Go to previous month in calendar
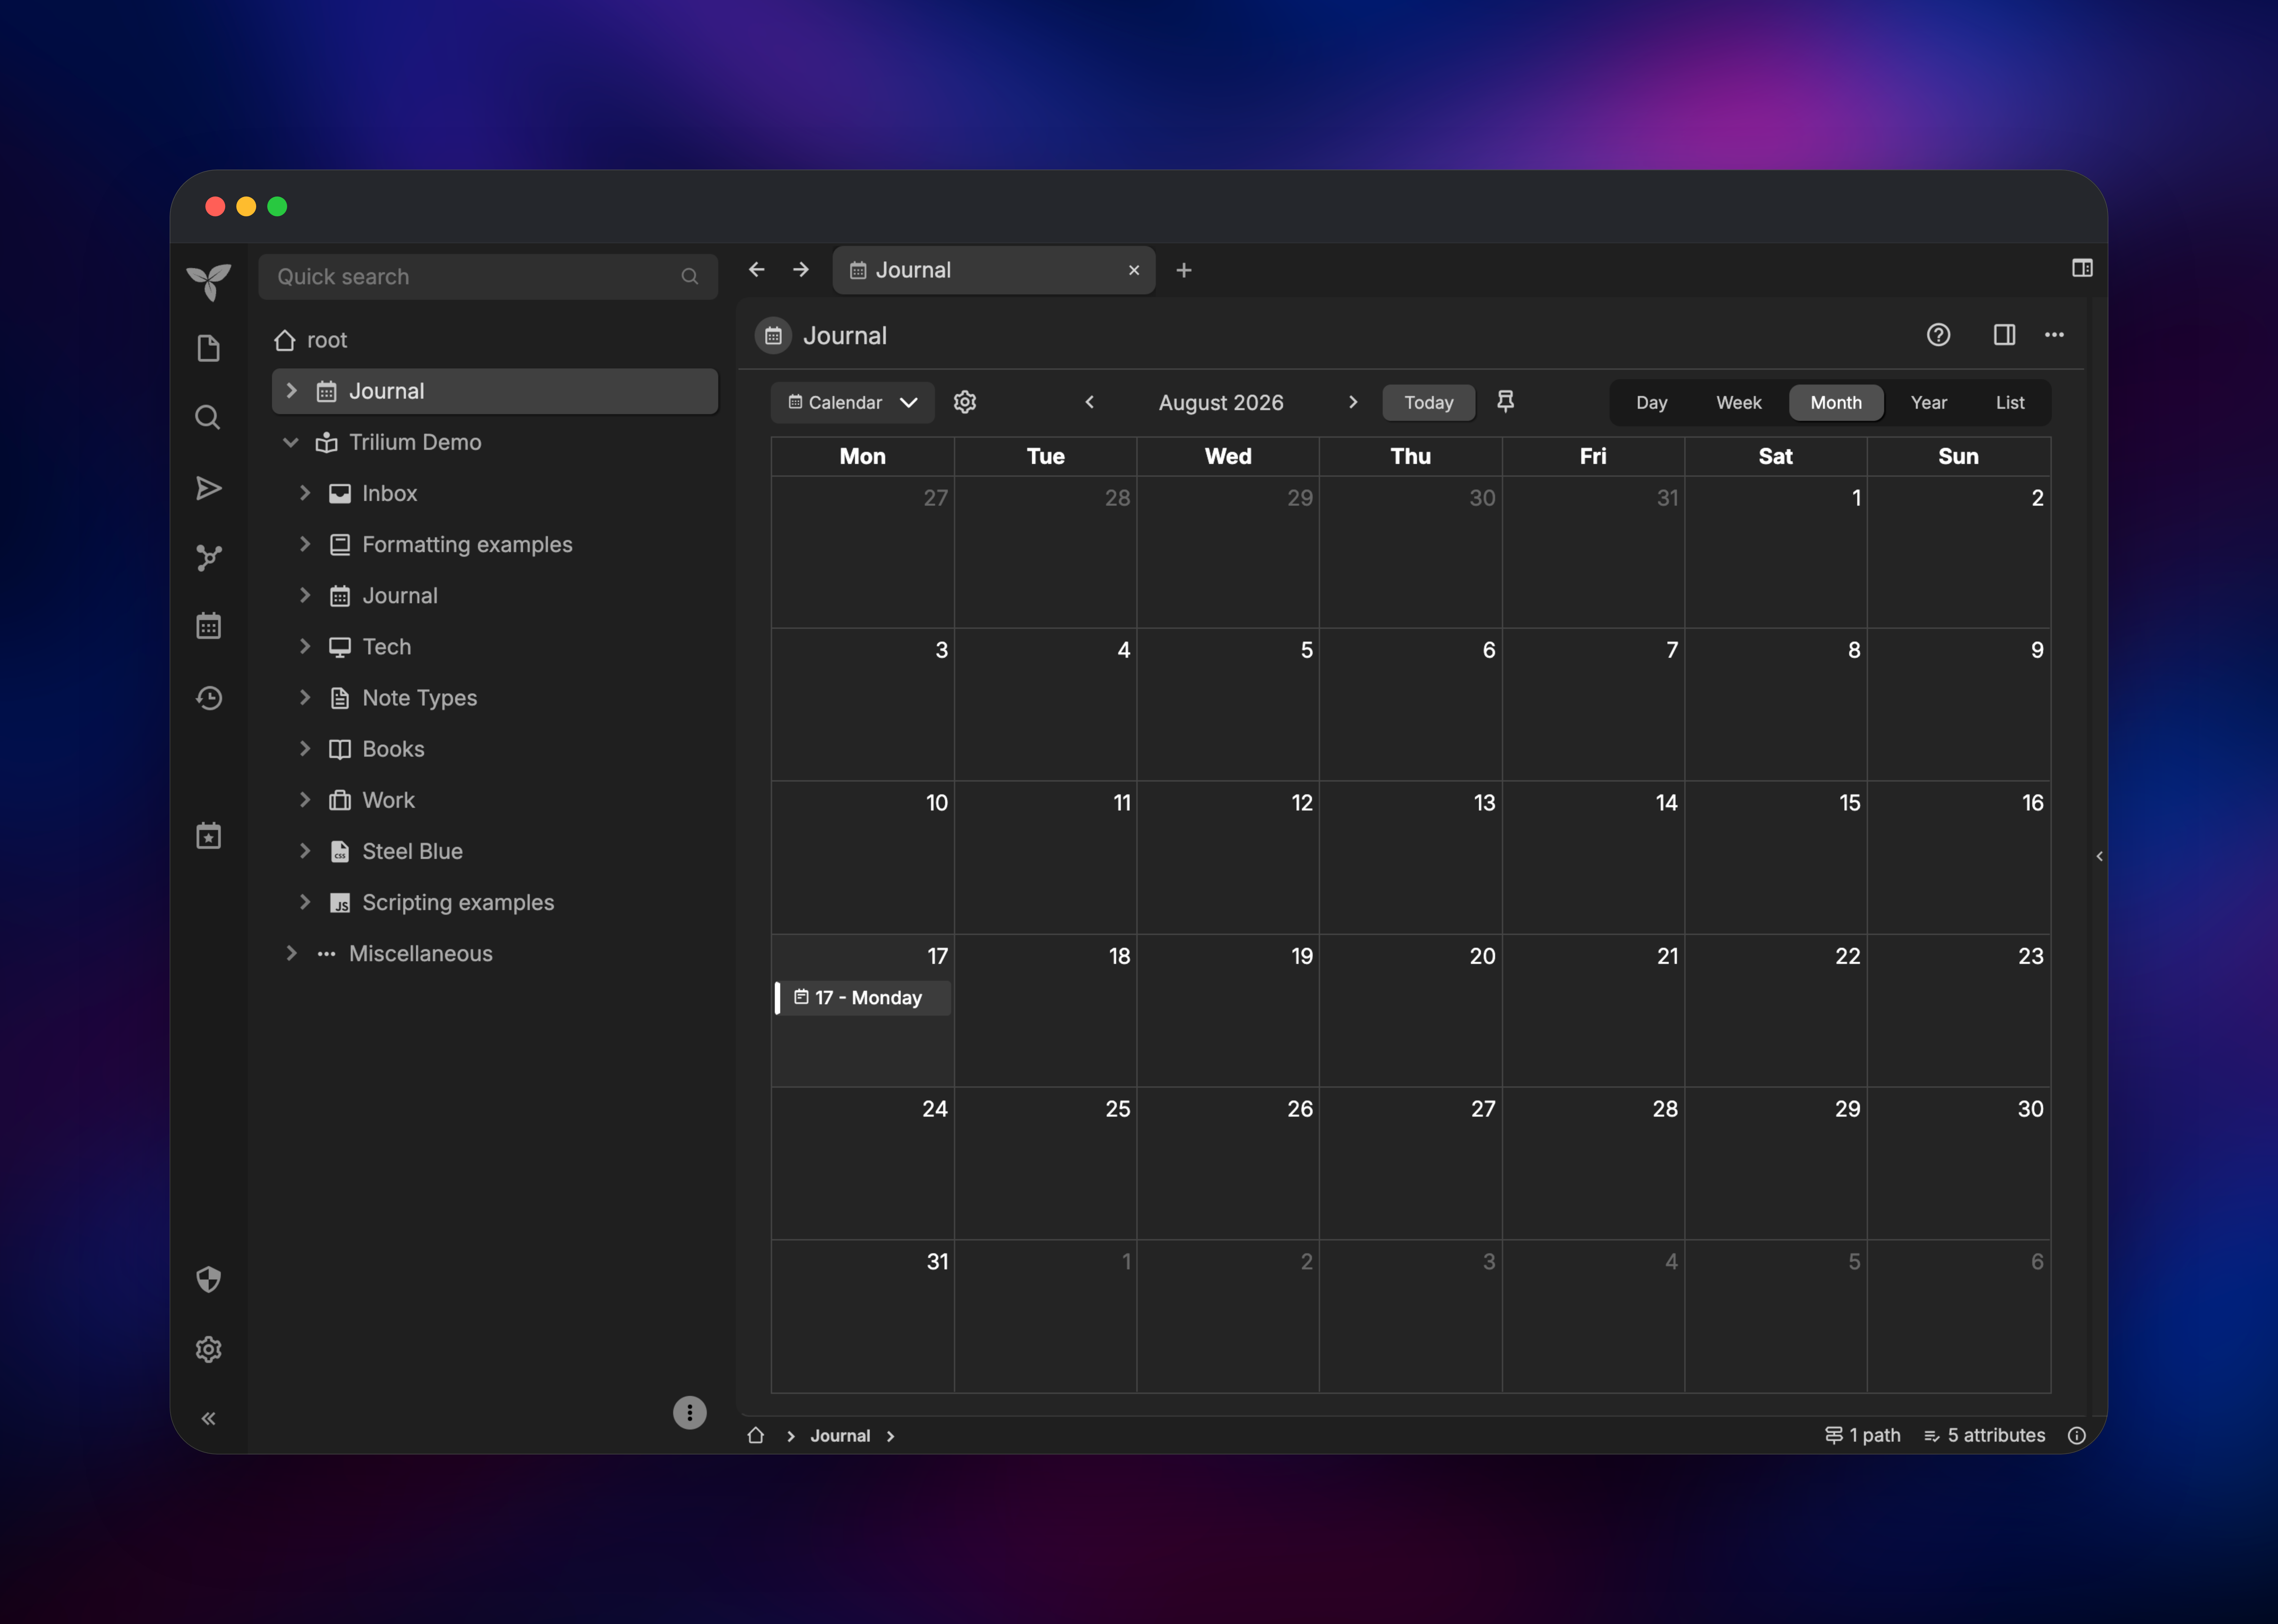The height and width of the screenshot is (1624, 2278). point(1090,402)
